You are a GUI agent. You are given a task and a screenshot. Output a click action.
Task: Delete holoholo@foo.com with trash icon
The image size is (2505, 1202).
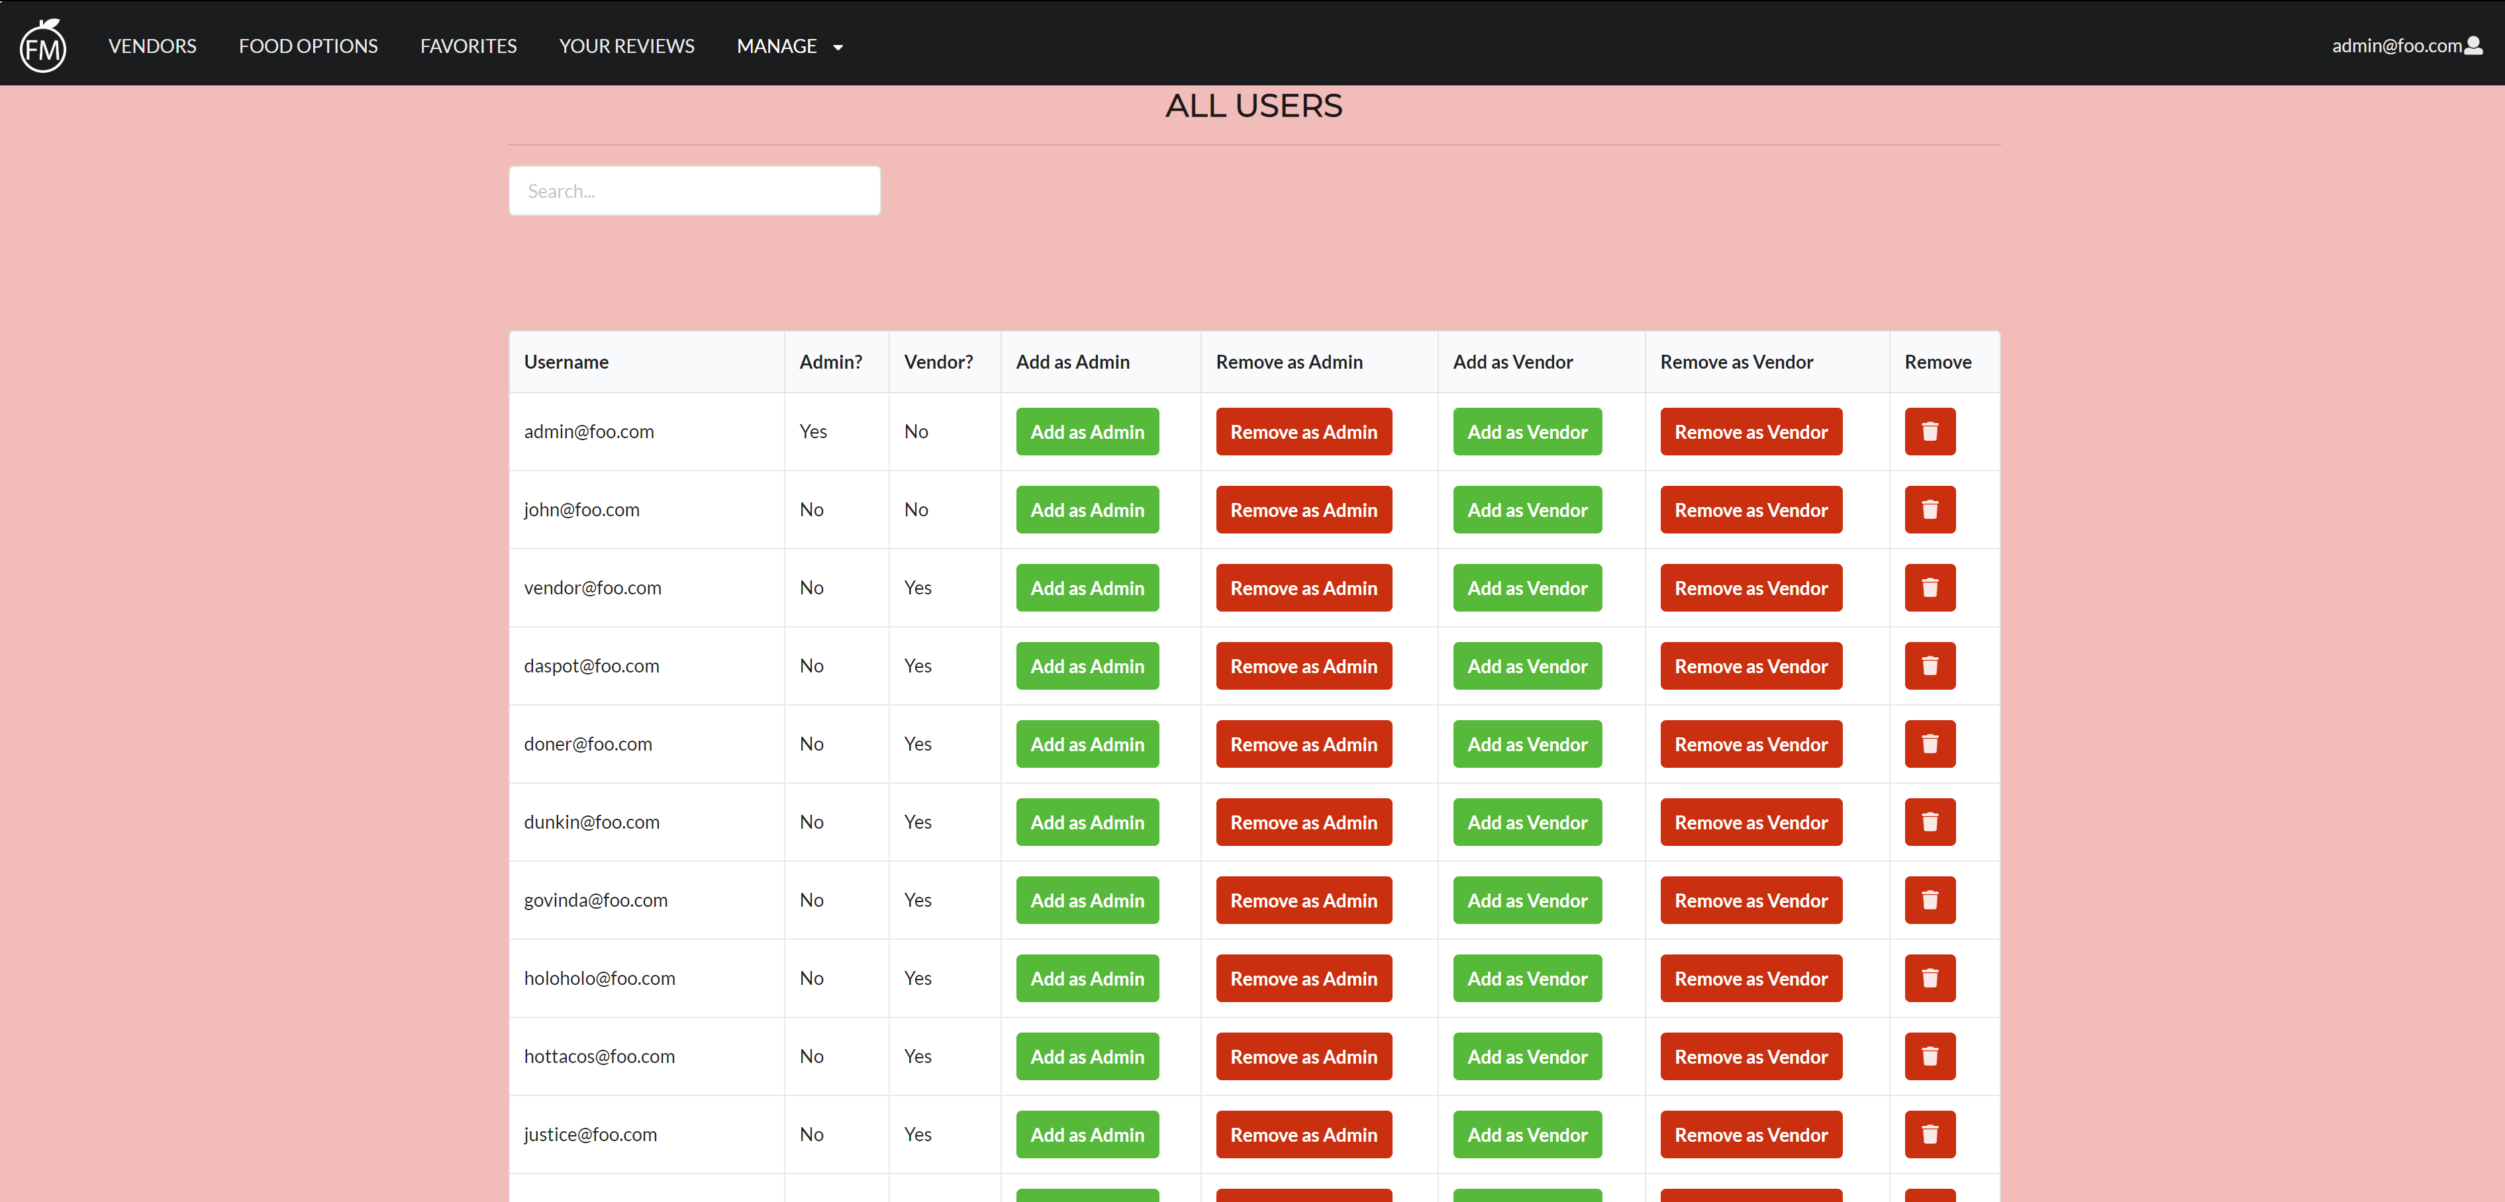pos(1930,978)
